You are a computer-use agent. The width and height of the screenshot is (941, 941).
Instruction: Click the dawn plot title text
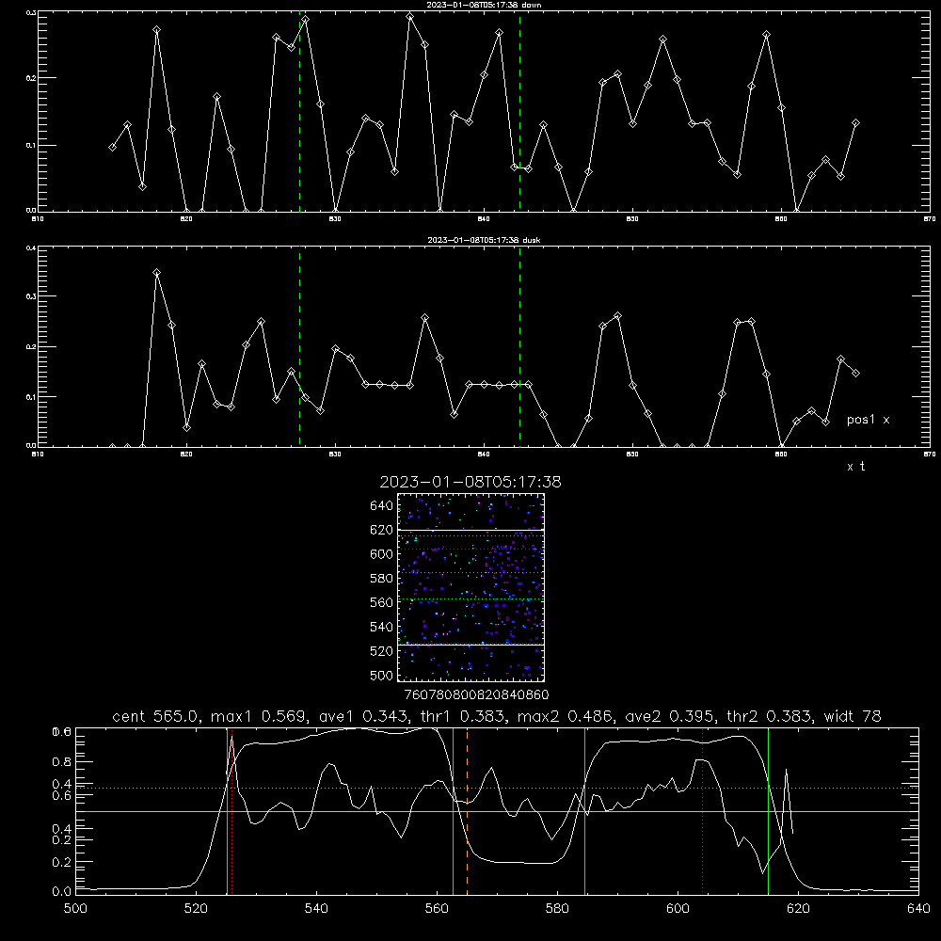point(484,4)
